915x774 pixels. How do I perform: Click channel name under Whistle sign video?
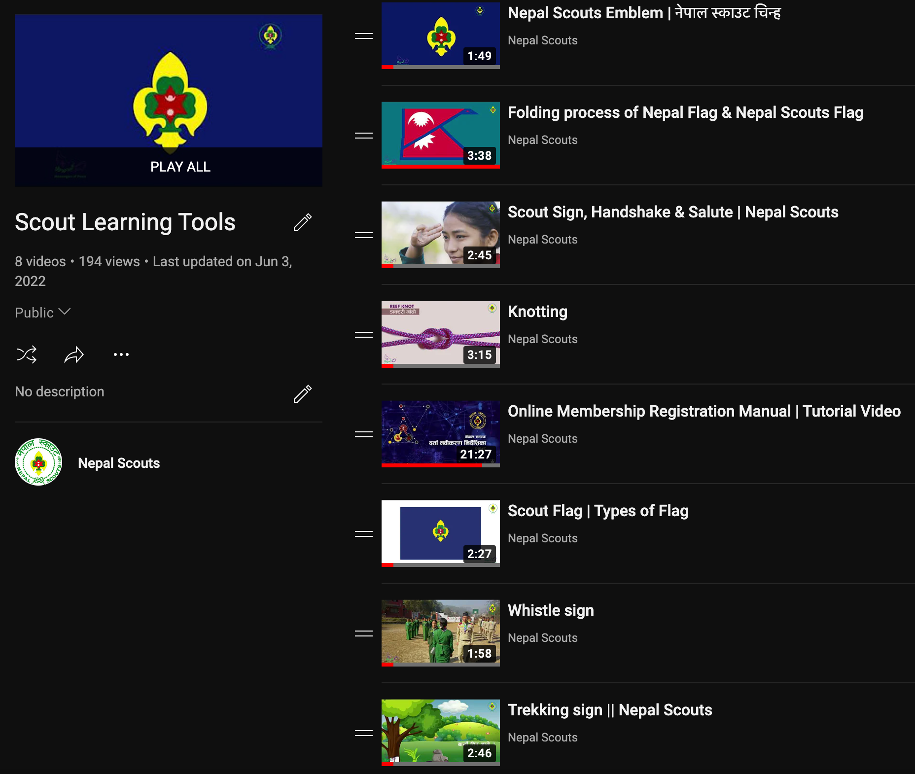point(542,638)
